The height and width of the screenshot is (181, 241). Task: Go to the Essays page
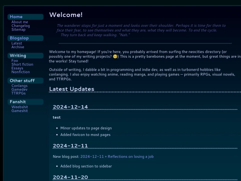(x=17, y=68)
